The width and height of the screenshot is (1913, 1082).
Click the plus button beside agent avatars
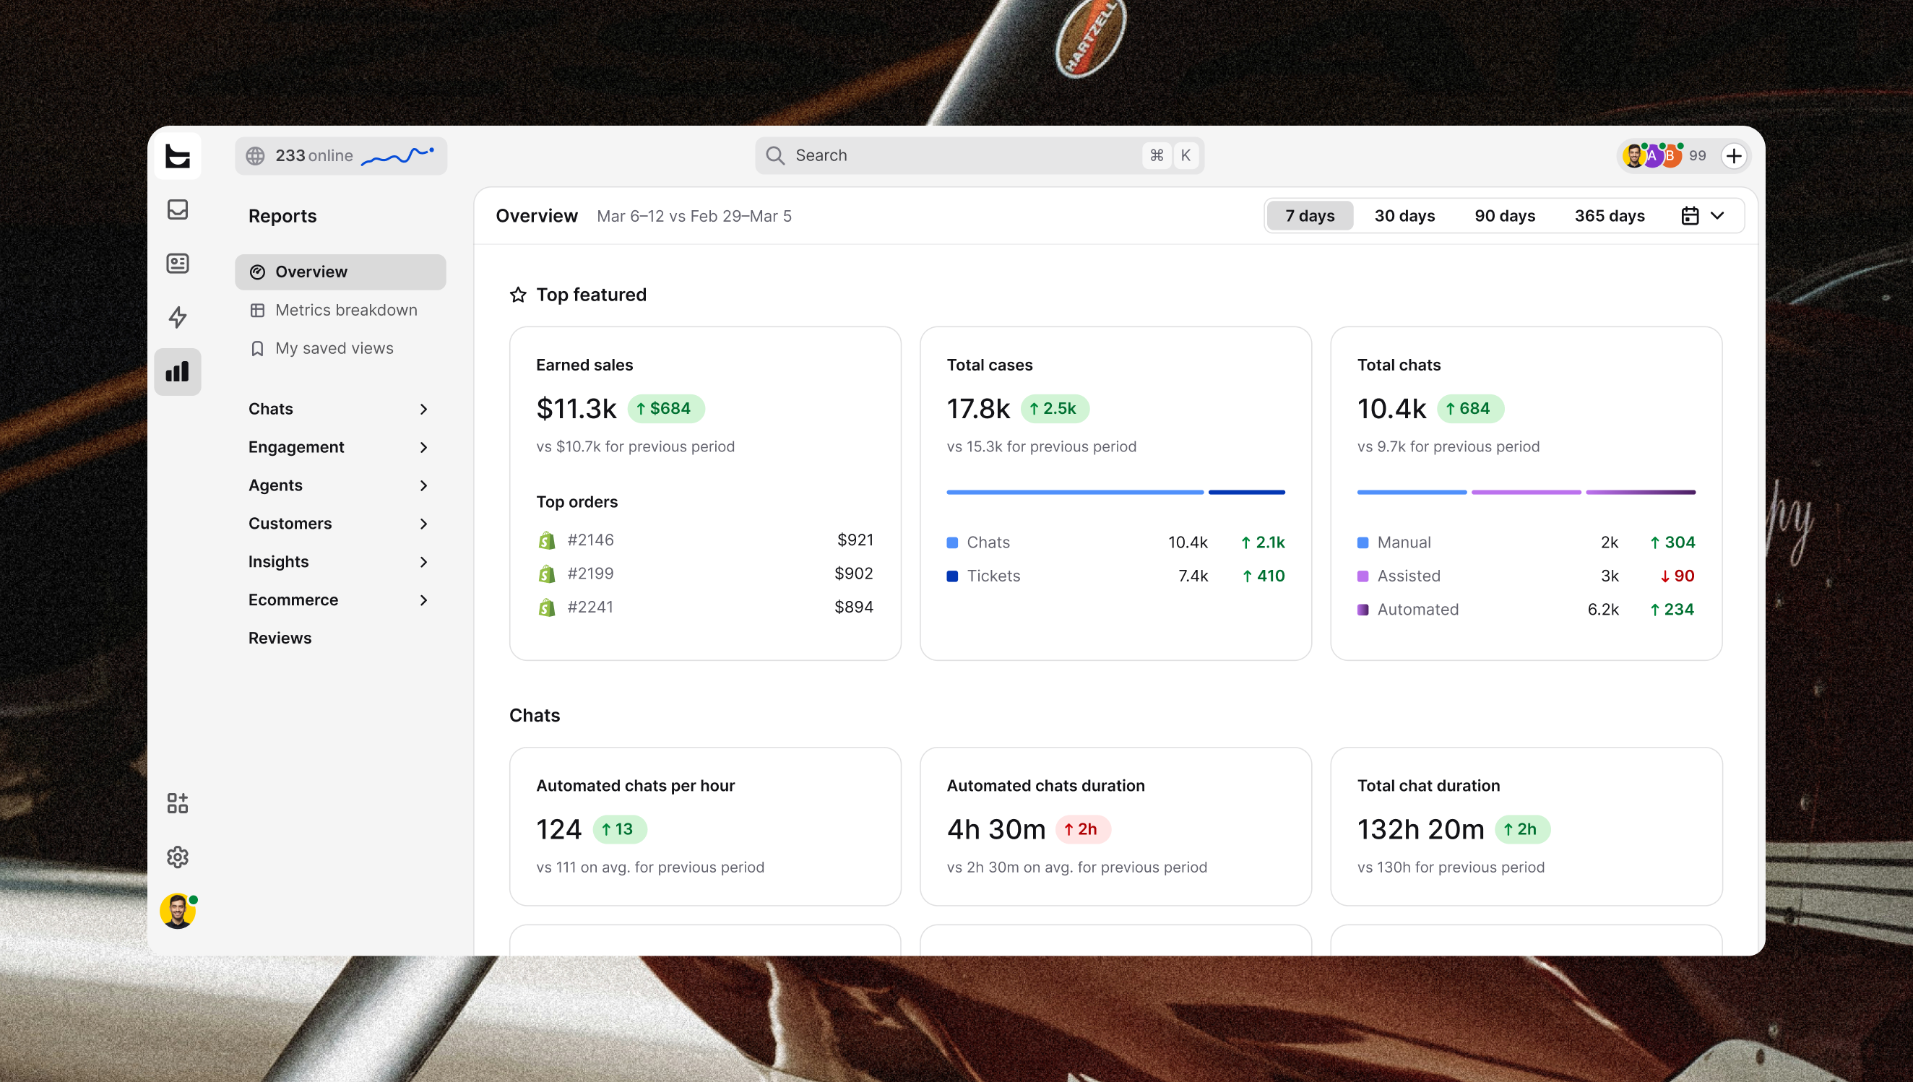pyautogui.click(x=1734, y=155)
